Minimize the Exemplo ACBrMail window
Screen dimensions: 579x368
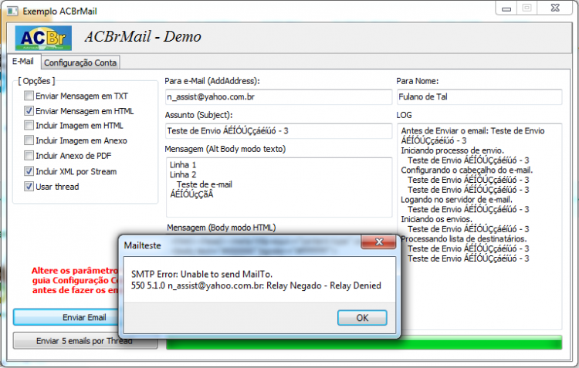pos(506,8)
